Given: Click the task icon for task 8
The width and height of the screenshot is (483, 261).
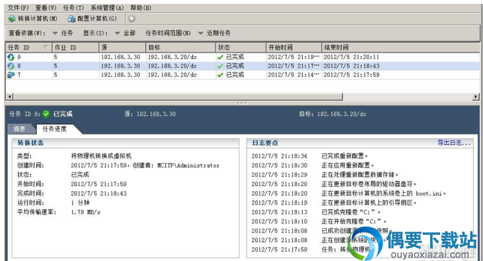Looking at the screenshot, I should (x=11, y=66).
